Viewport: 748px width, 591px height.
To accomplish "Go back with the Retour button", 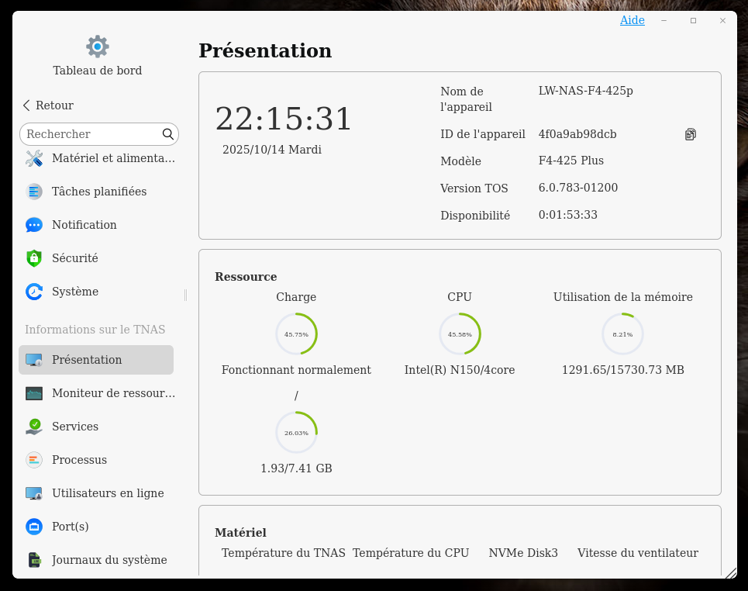I will (48, 105).
